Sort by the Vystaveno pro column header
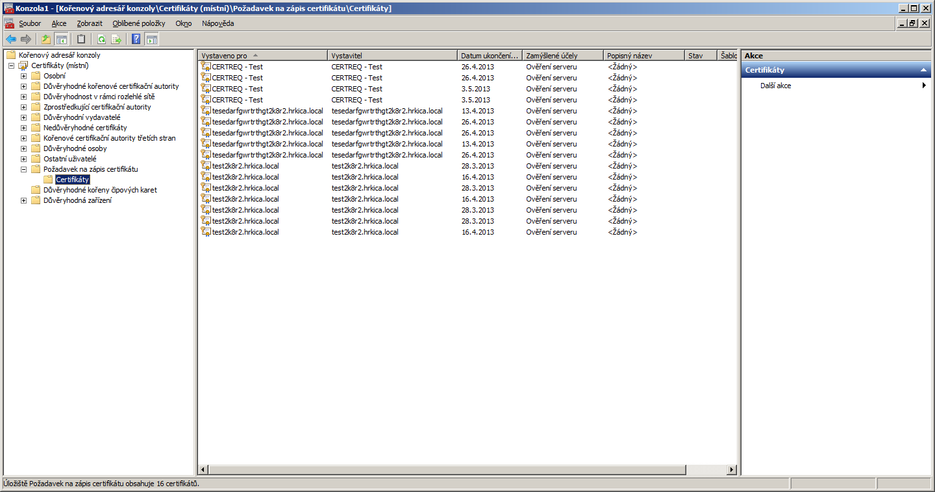Screen dimensions: 935x492 tap(263, 56)
